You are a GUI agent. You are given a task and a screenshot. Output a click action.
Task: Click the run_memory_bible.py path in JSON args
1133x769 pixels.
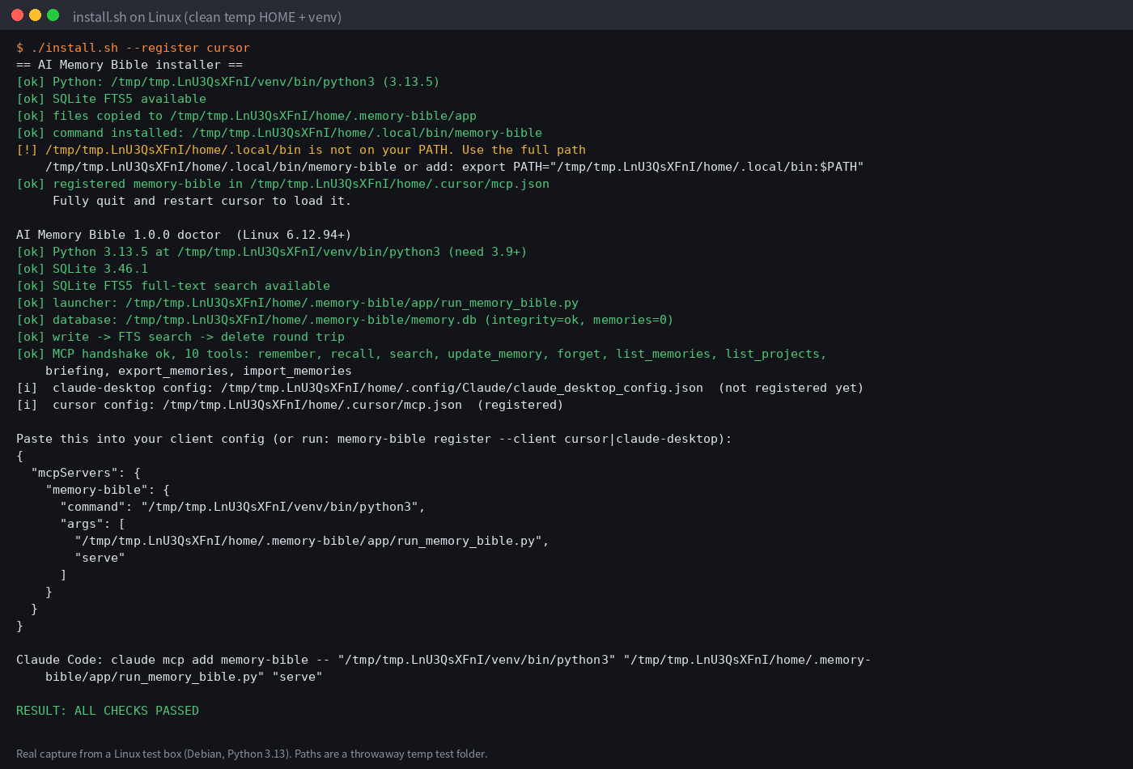click(x=312, y=541)
